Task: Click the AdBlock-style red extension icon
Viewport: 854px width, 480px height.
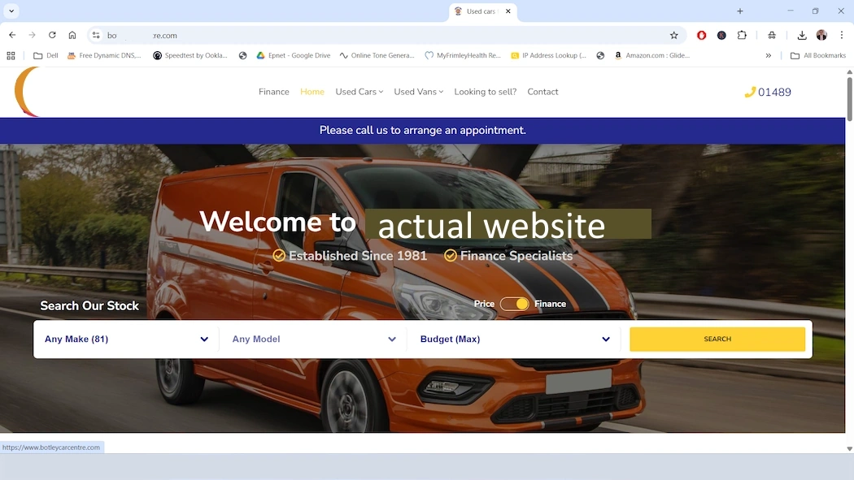Action: click(x=701, y=35)
